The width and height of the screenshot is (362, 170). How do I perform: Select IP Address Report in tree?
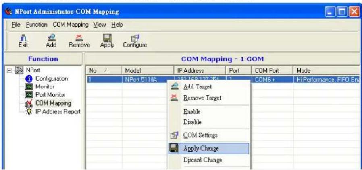[x=58, y=112]
